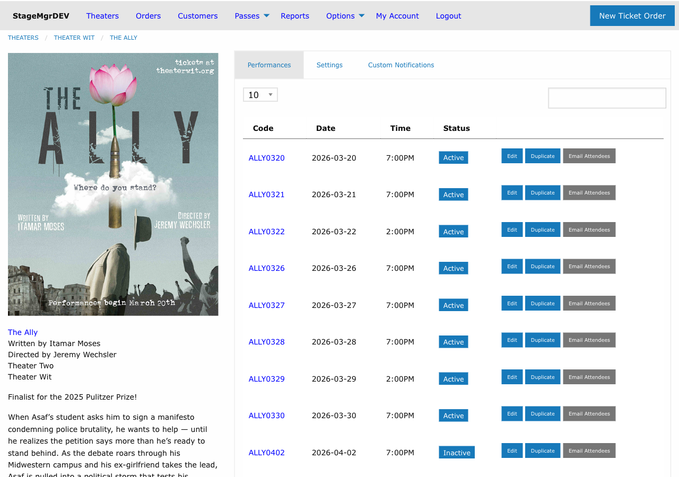The width and height of the screenshot is (679, 477).
Task: Toggle Active status for ALLY0330
Action: 454,416
